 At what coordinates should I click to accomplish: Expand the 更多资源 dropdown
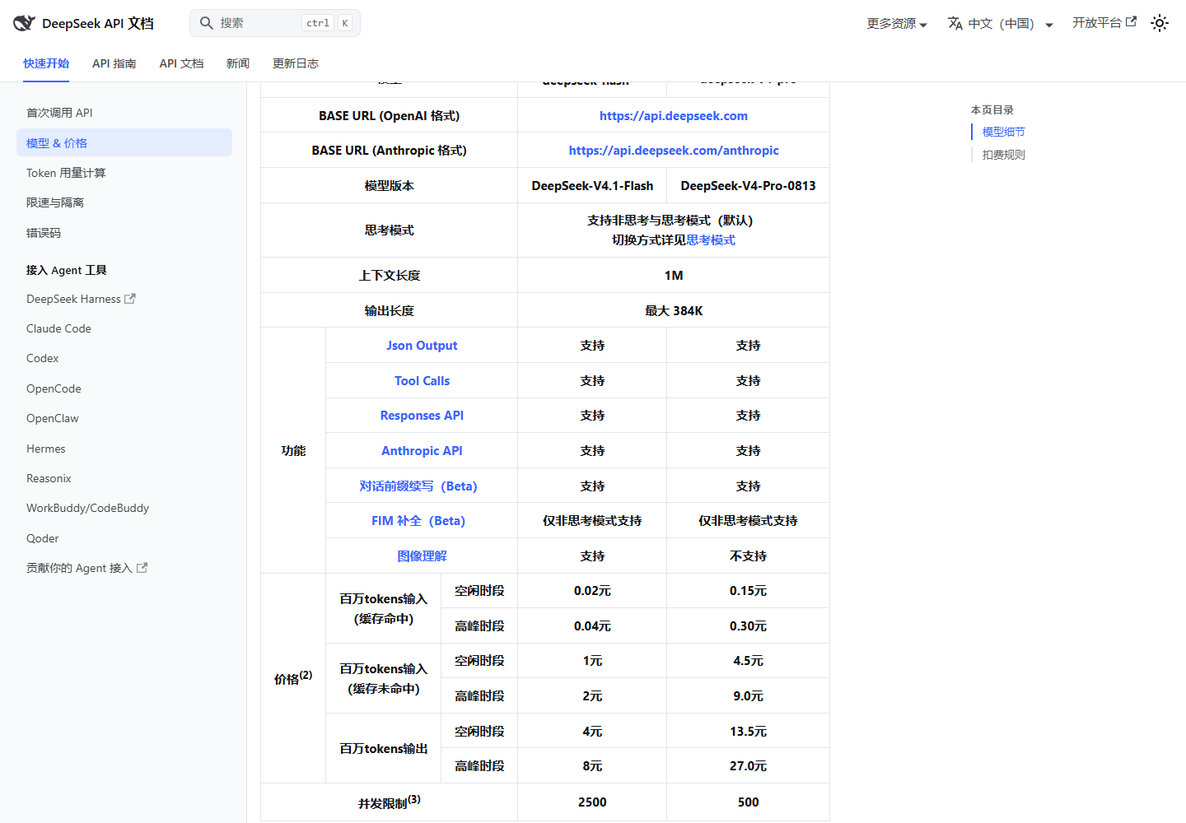pos(897,23)
